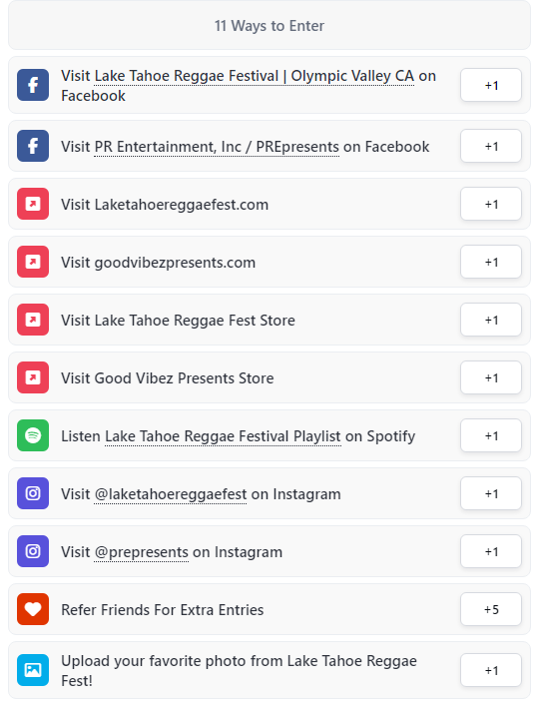This screenshot has height=705, width=539.
Task: Click the red link icon for Laketahoereggaefest.com
Action: coord(33,204)
